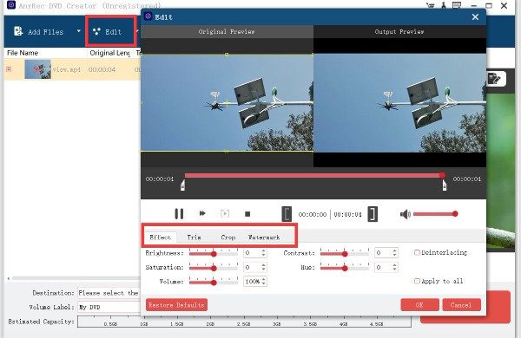Screen dimensions: 521x338
Task: Click the AnyRec DVD Creator app logo
Action: click(11, 5)
